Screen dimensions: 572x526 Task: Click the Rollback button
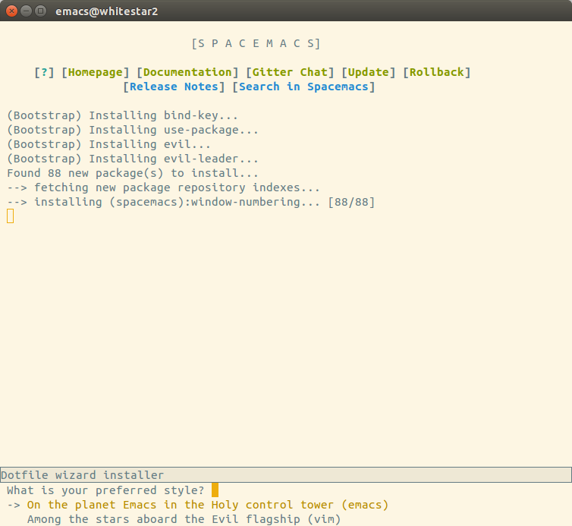pos(437,72)
